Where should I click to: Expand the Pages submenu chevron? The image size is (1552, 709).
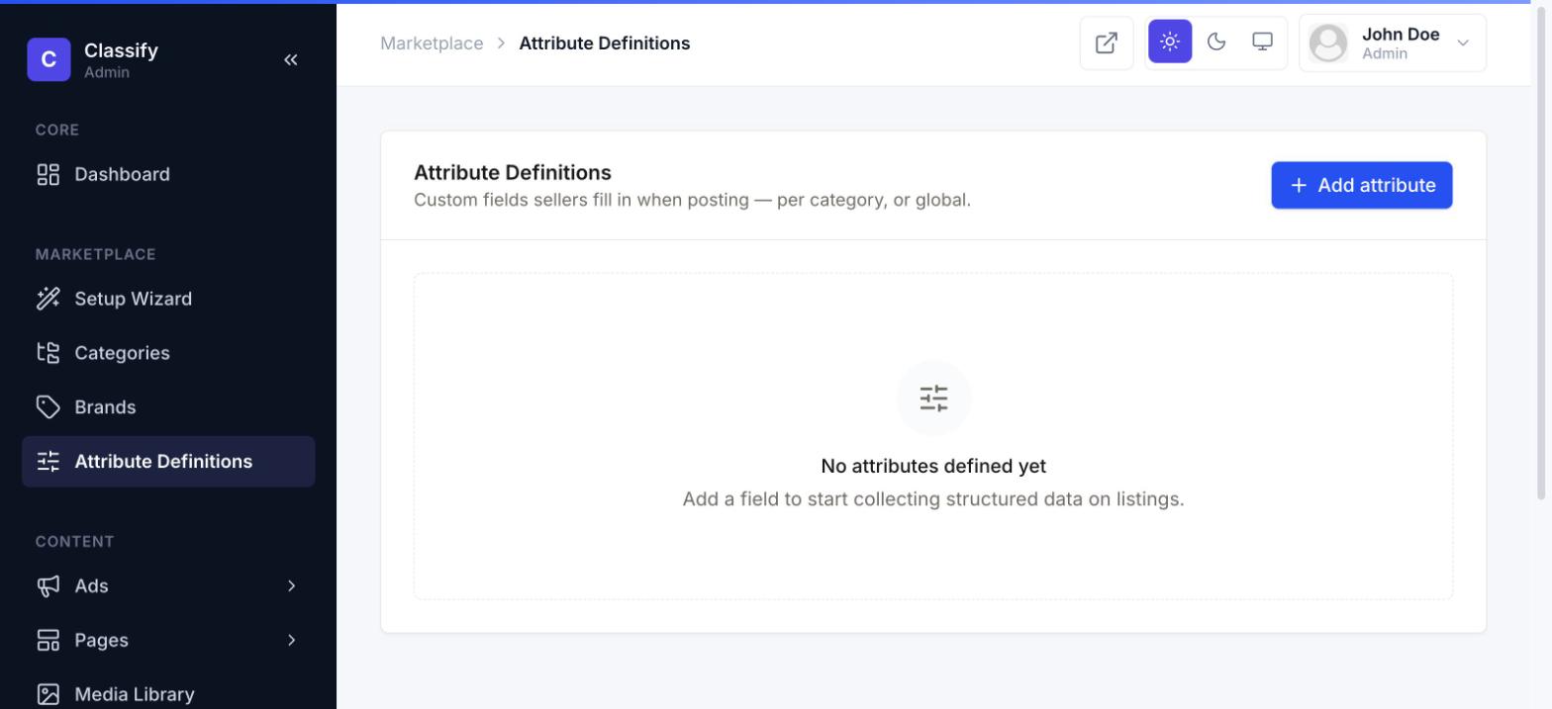(291, 641)
